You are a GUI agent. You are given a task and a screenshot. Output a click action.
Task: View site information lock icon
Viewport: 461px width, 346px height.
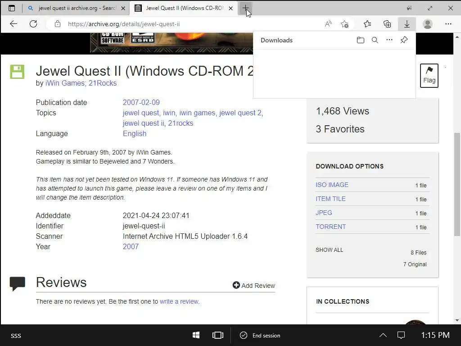58,24
